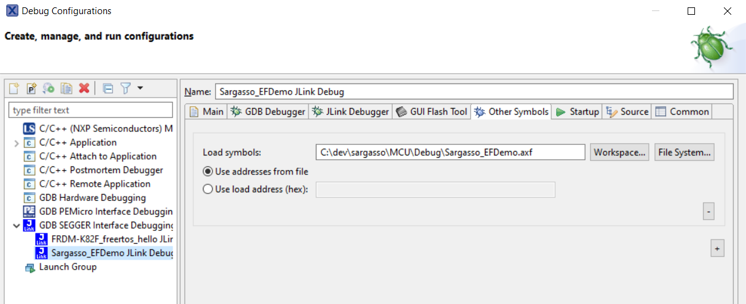746x304 pixels.
Task: Click the New launch configuration icon
Action: (x=14, y=88)
